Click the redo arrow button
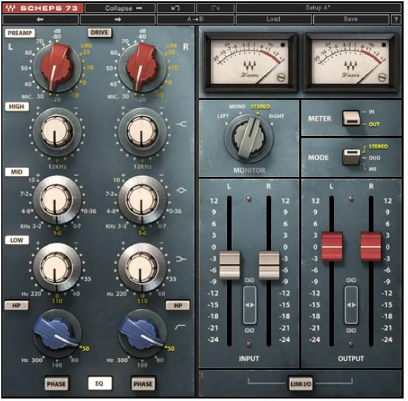The height and width of the screenshot is (401, 408). [x=215, y=8]
